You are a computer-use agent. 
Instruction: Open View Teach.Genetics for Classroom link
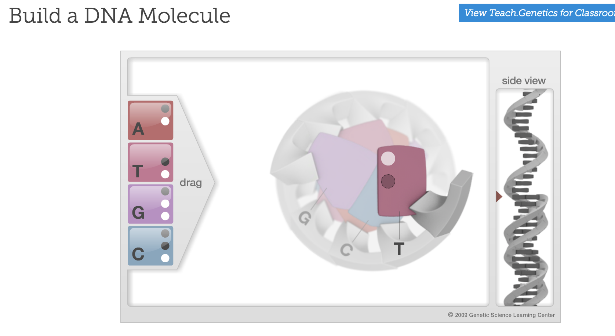[x=537, y=13]
